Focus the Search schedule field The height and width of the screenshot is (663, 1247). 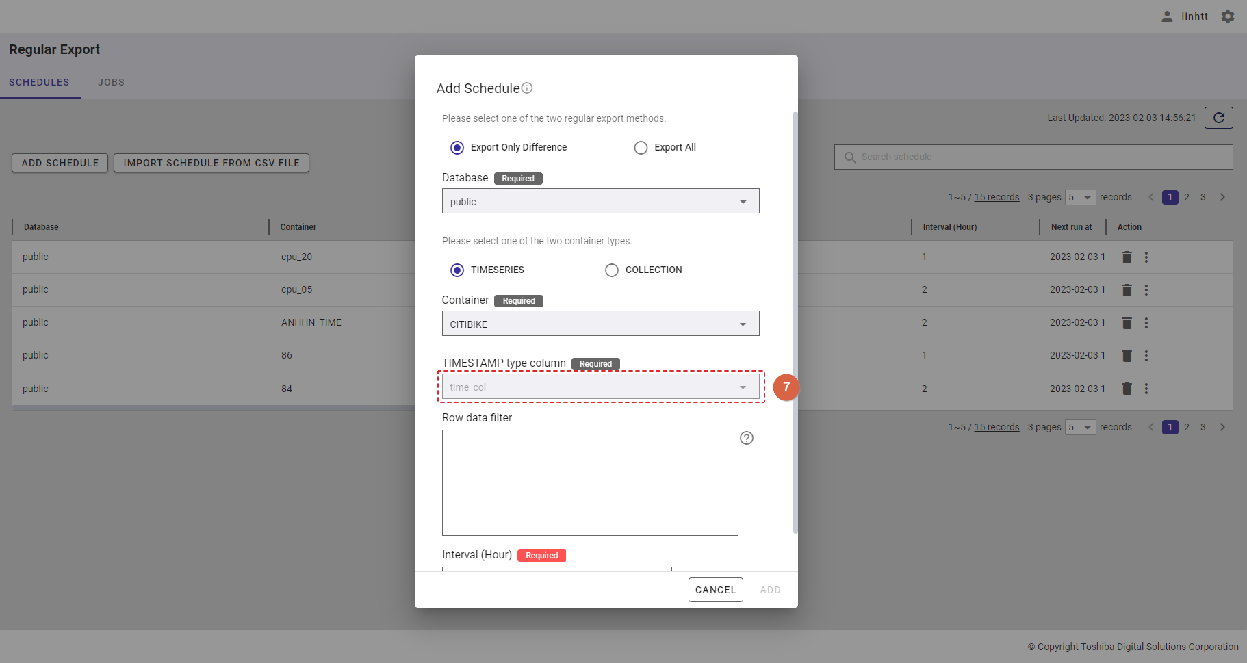[x=1033, y=157]
